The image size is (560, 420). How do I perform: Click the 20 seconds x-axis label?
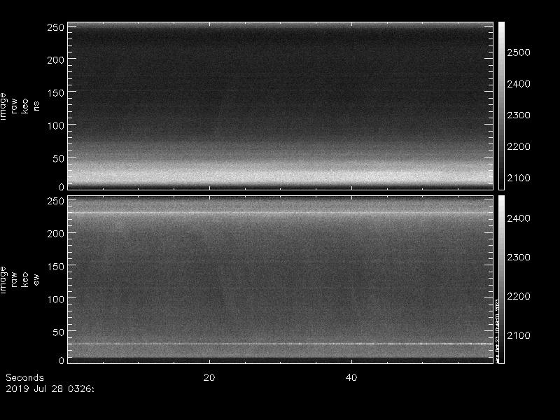click(209, 377)
